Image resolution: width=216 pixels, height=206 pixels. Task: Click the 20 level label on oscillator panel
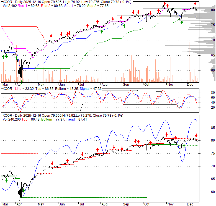(x=213, y=107)
